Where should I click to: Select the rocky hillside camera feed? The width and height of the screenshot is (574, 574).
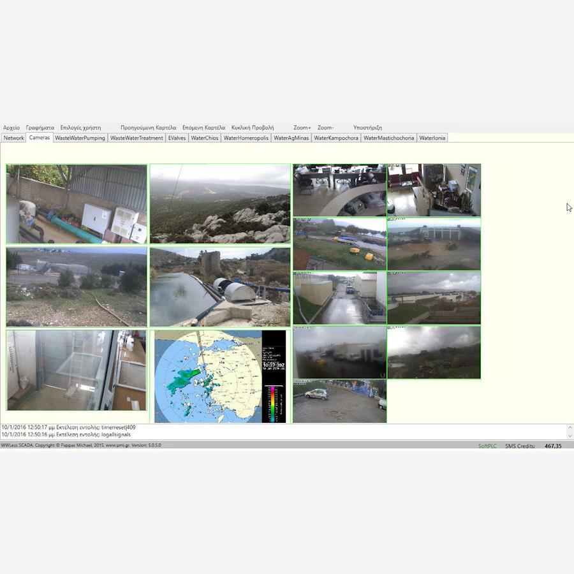[220, 203]
